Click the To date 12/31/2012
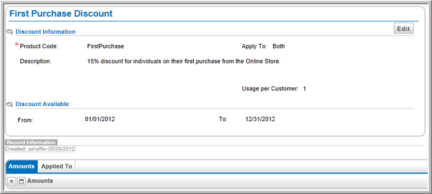Image resolution: width=432 pixels, height=194 pixels. tap(260, 119)
